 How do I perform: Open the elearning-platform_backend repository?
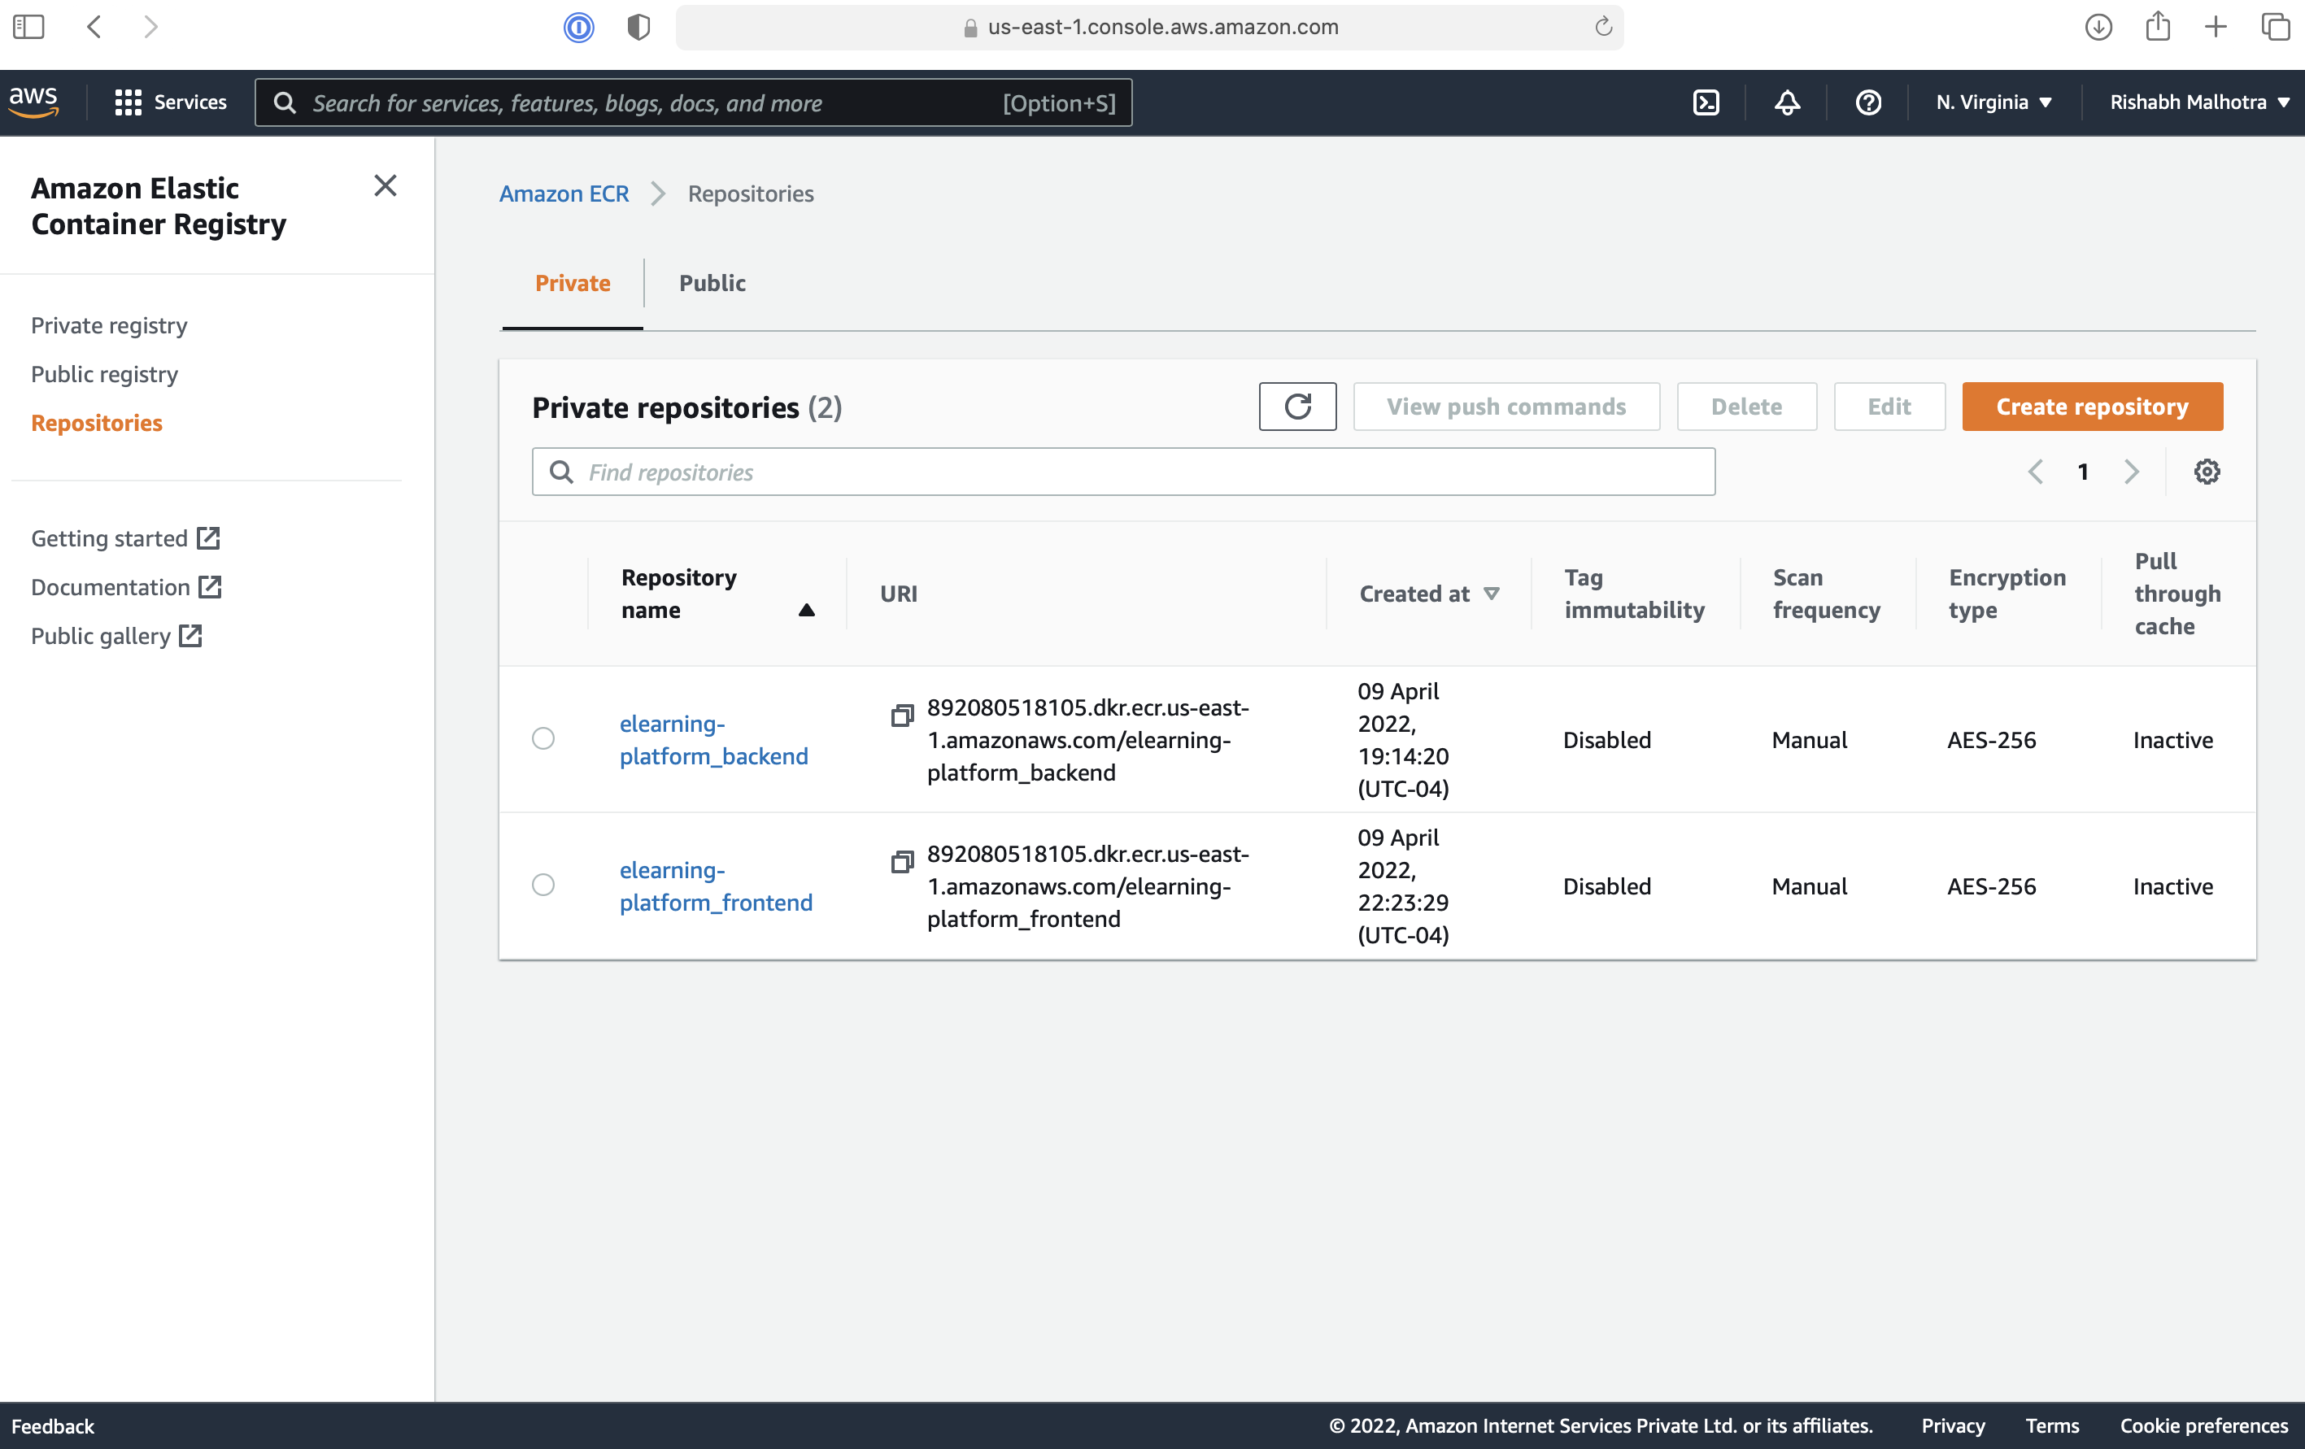(714, 740)
